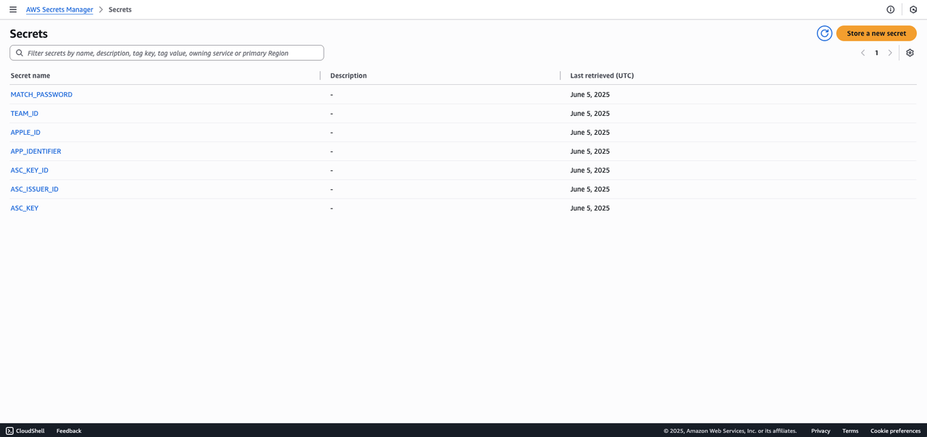Click the Last retrieved (UTC) column header
Viewport: 927px width, 437px height.
(602, 75)
